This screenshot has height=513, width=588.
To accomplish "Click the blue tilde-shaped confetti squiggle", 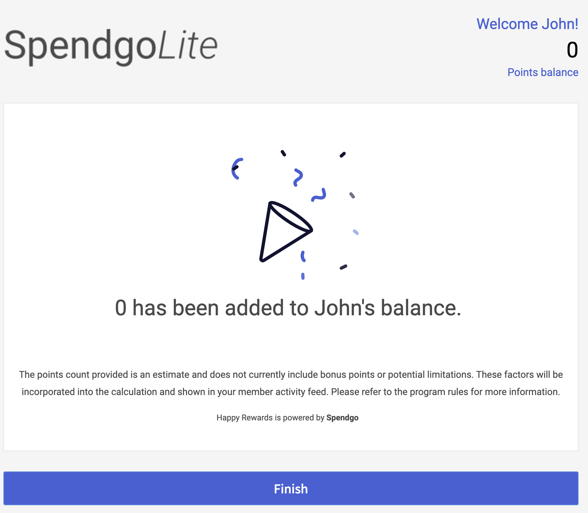I will point(319,195).
